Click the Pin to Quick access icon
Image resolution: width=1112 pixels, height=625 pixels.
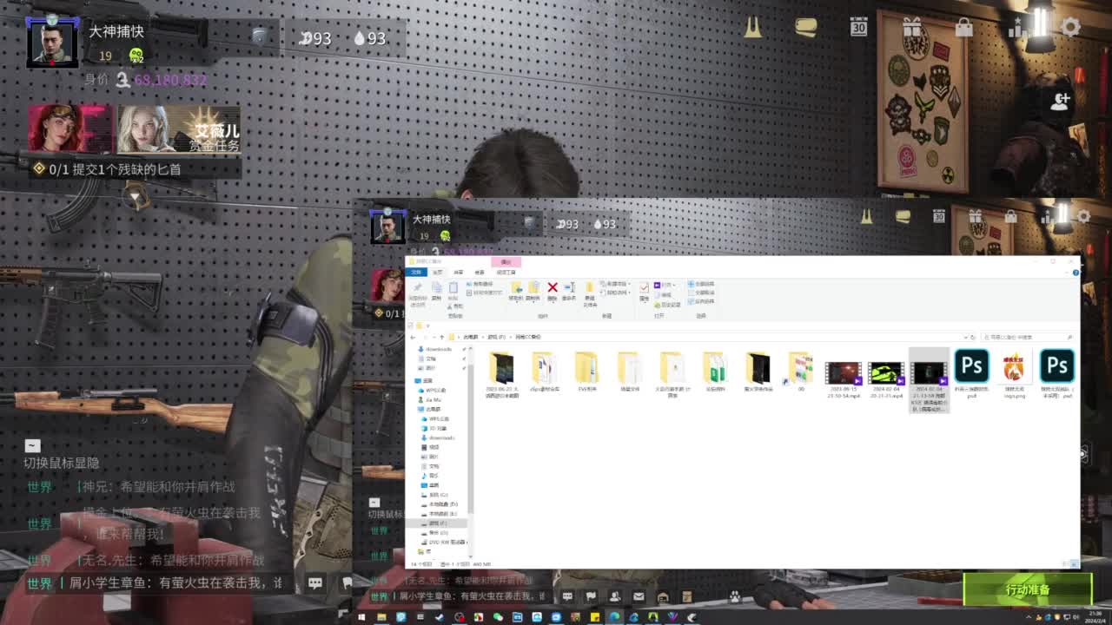(418, 287)
